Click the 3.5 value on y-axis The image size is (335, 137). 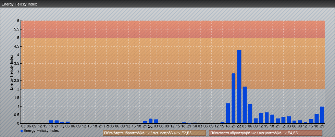point(17,63)
